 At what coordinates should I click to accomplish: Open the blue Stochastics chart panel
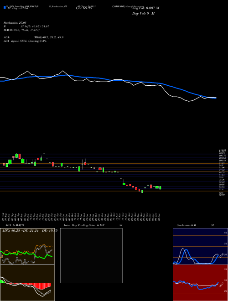tap(200, 246)
